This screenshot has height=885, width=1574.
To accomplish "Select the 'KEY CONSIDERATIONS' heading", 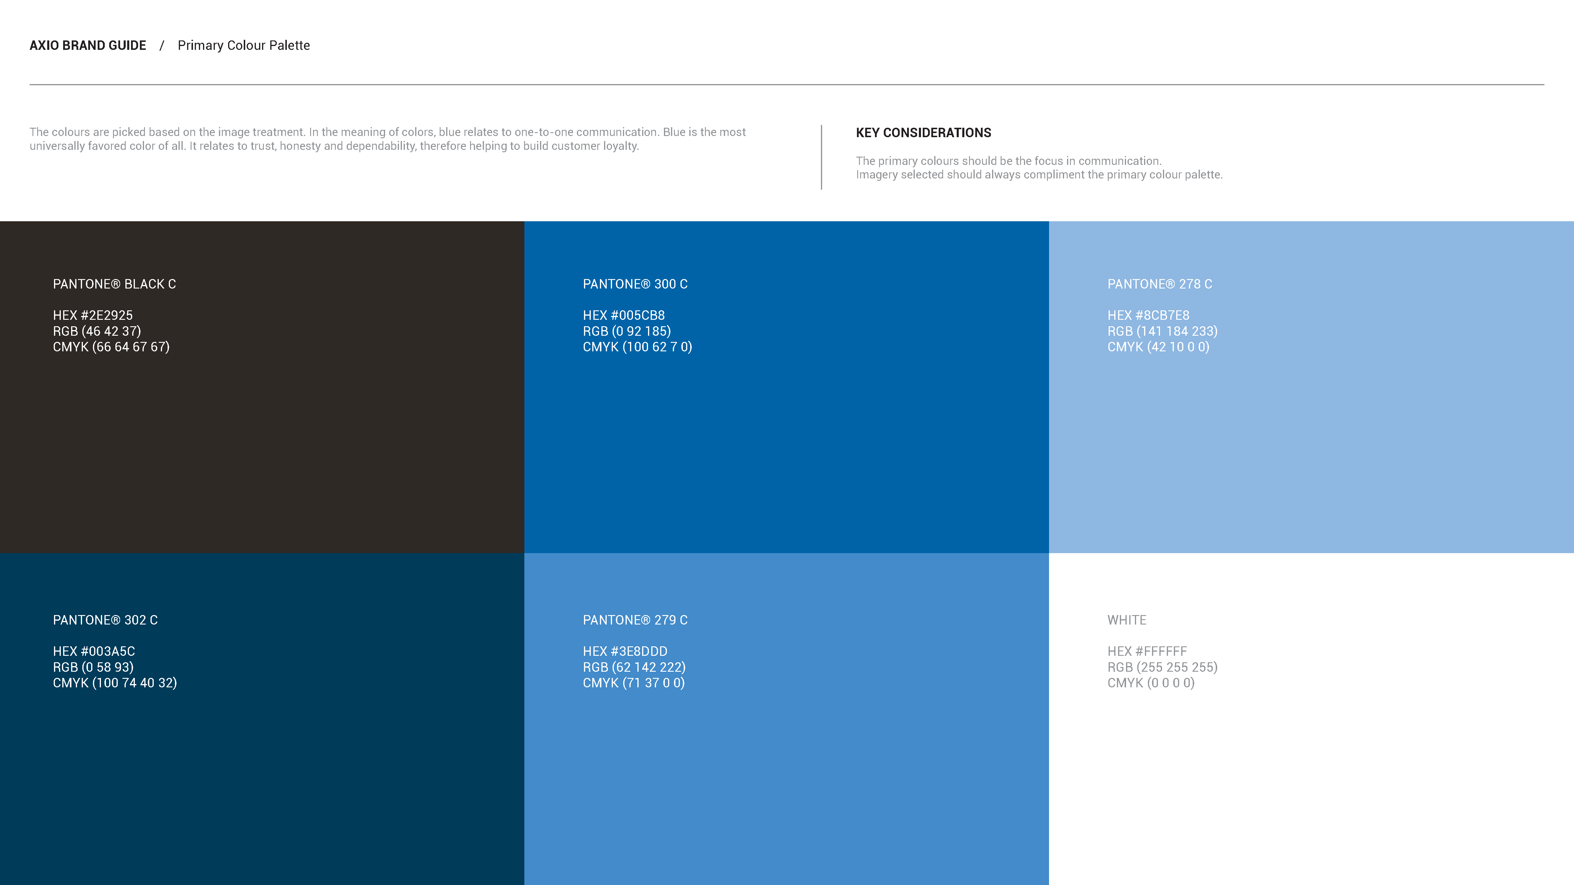I will [x=923, y=132].
